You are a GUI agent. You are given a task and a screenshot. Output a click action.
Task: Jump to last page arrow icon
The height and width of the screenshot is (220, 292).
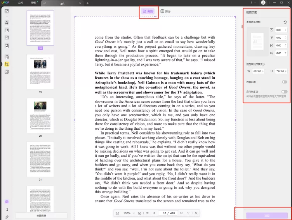pyautogui.click(x=188, y=213)
